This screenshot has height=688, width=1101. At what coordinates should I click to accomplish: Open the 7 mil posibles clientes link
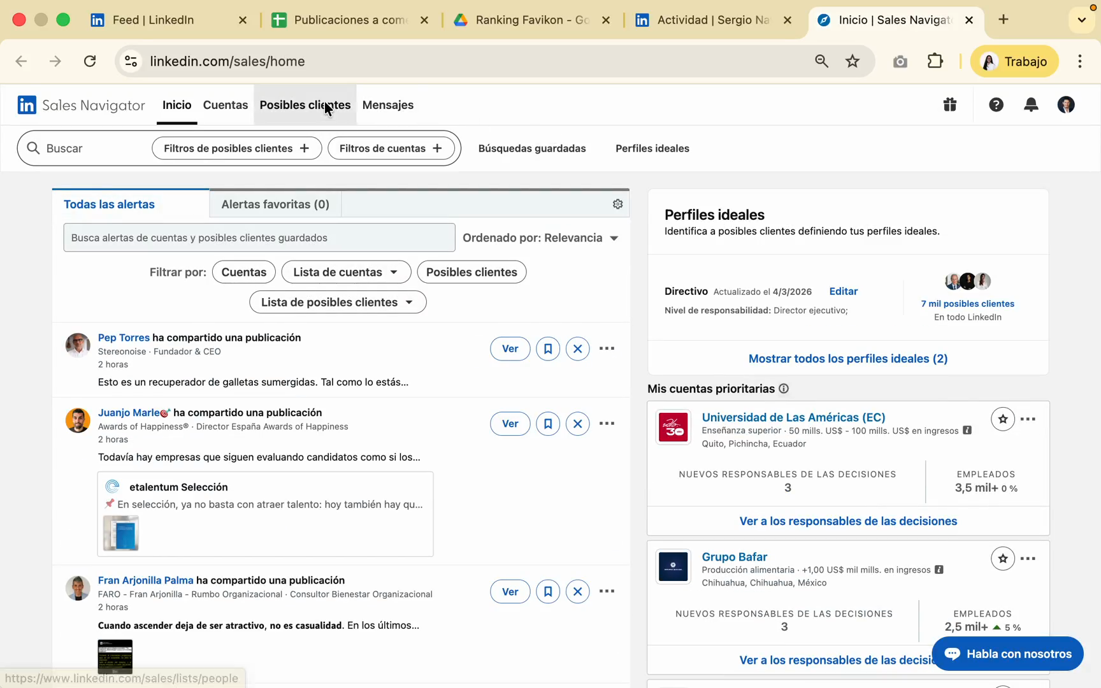click(x=968, y=304)
